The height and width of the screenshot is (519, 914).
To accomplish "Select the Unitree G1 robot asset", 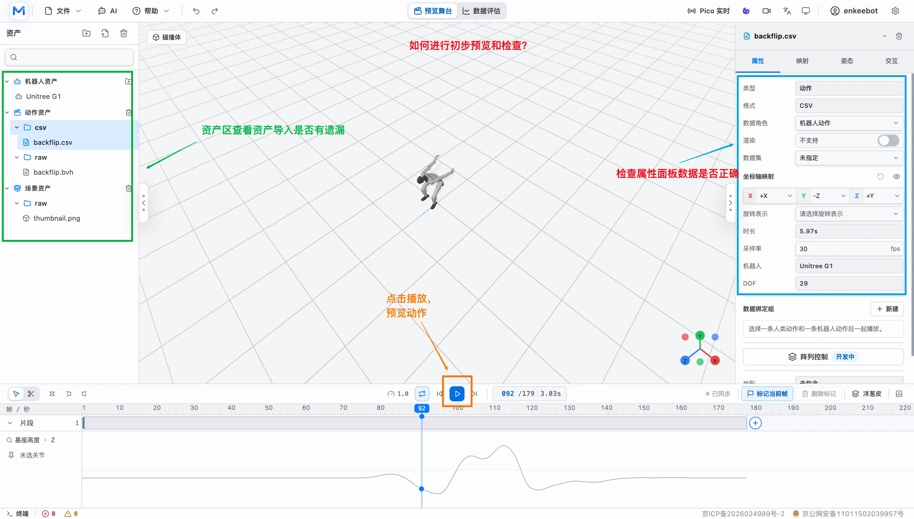I will point(44,96).
